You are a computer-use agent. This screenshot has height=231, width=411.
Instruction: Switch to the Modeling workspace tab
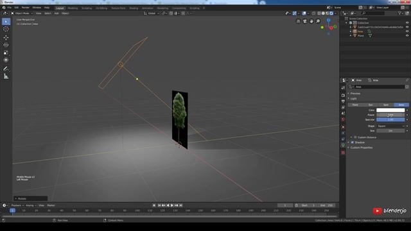73,8
